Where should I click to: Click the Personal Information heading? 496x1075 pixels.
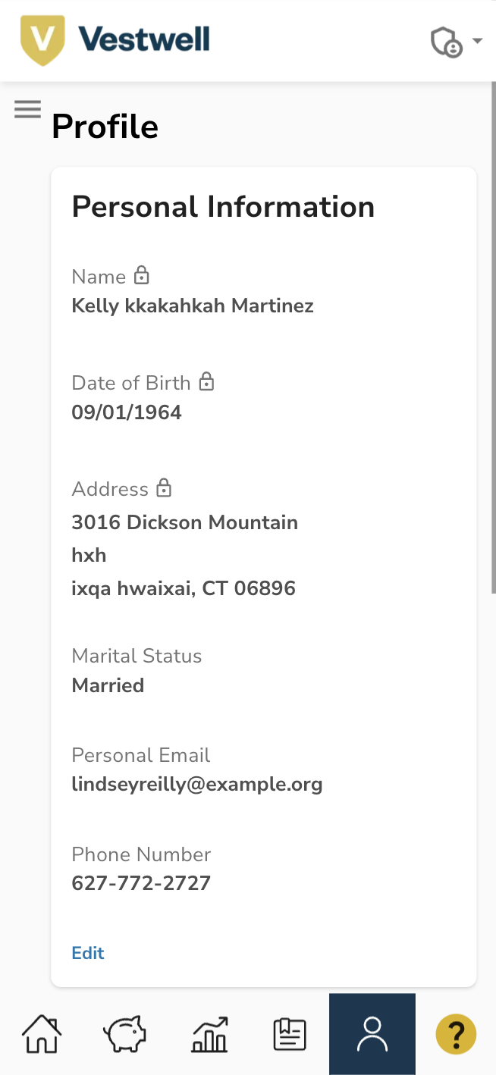[223, 206]
